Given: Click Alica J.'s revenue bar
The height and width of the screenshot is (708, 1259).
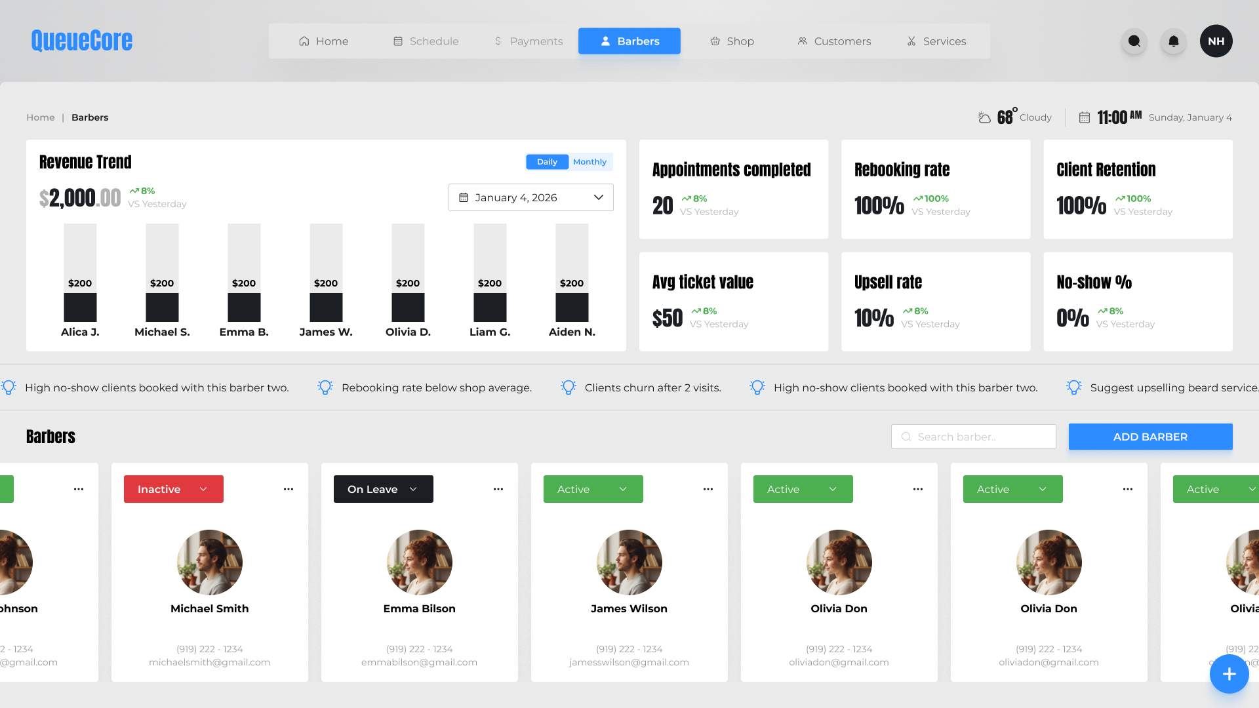Looking at the screenshot, I should point(80,307).
